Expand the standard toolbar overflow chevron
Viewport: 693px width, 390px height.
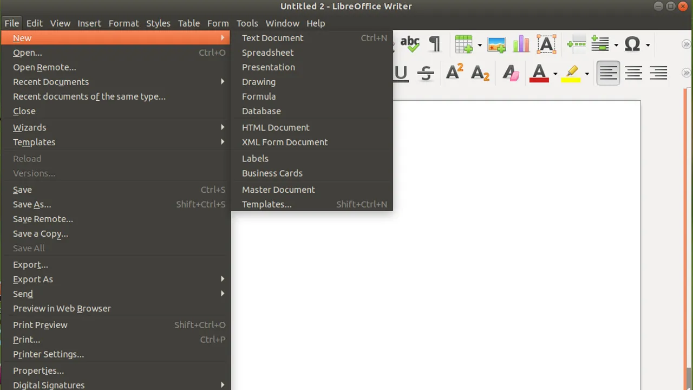click(x=686, y=44)
